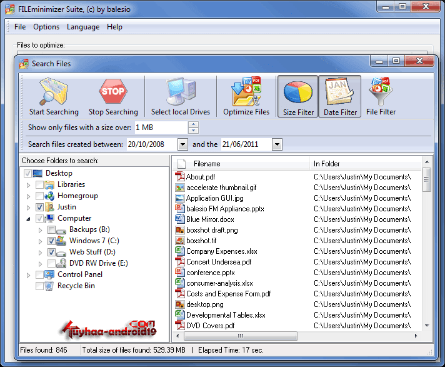445x367 pixels.
Task: Expand the Control Panel tree node
Action: click(28, 275)
